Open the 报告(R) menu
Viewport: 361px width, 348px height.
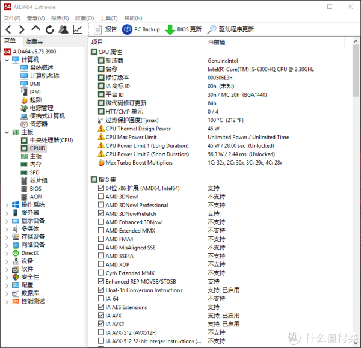[x=60, y=18]
